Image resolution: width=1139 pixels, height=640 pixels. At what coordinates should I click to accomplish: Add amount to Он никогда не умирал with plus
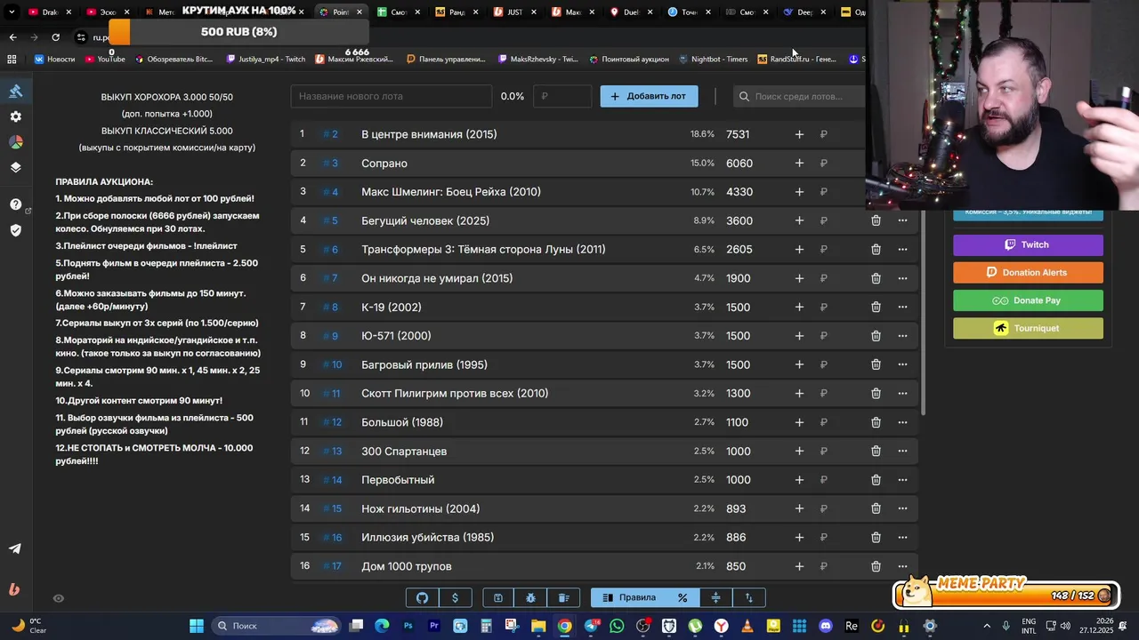[x=799, y=278]
